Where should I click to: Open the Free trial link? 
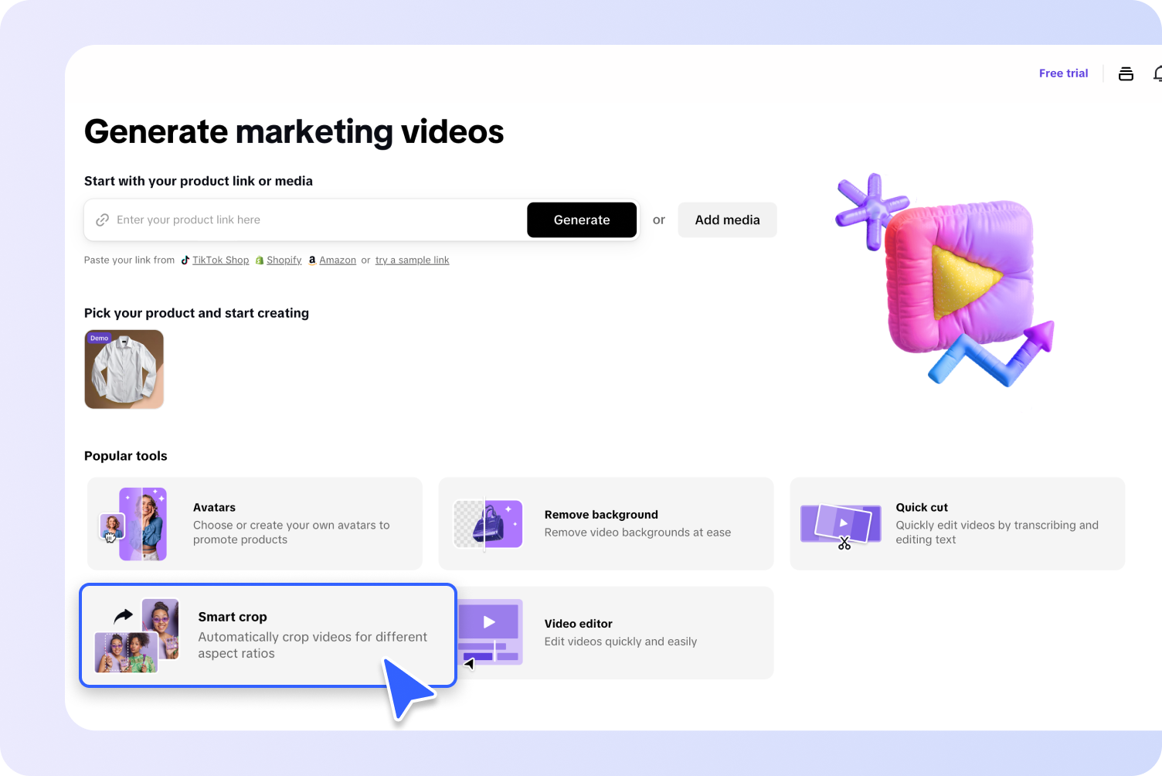[1064, 73]
